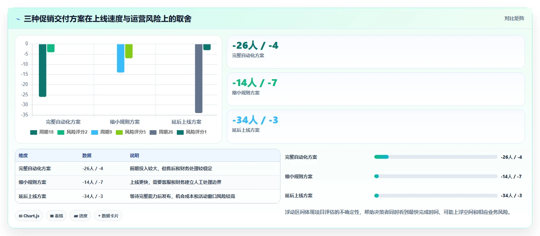Click the Chart.js tag icon

coord(21,216)
